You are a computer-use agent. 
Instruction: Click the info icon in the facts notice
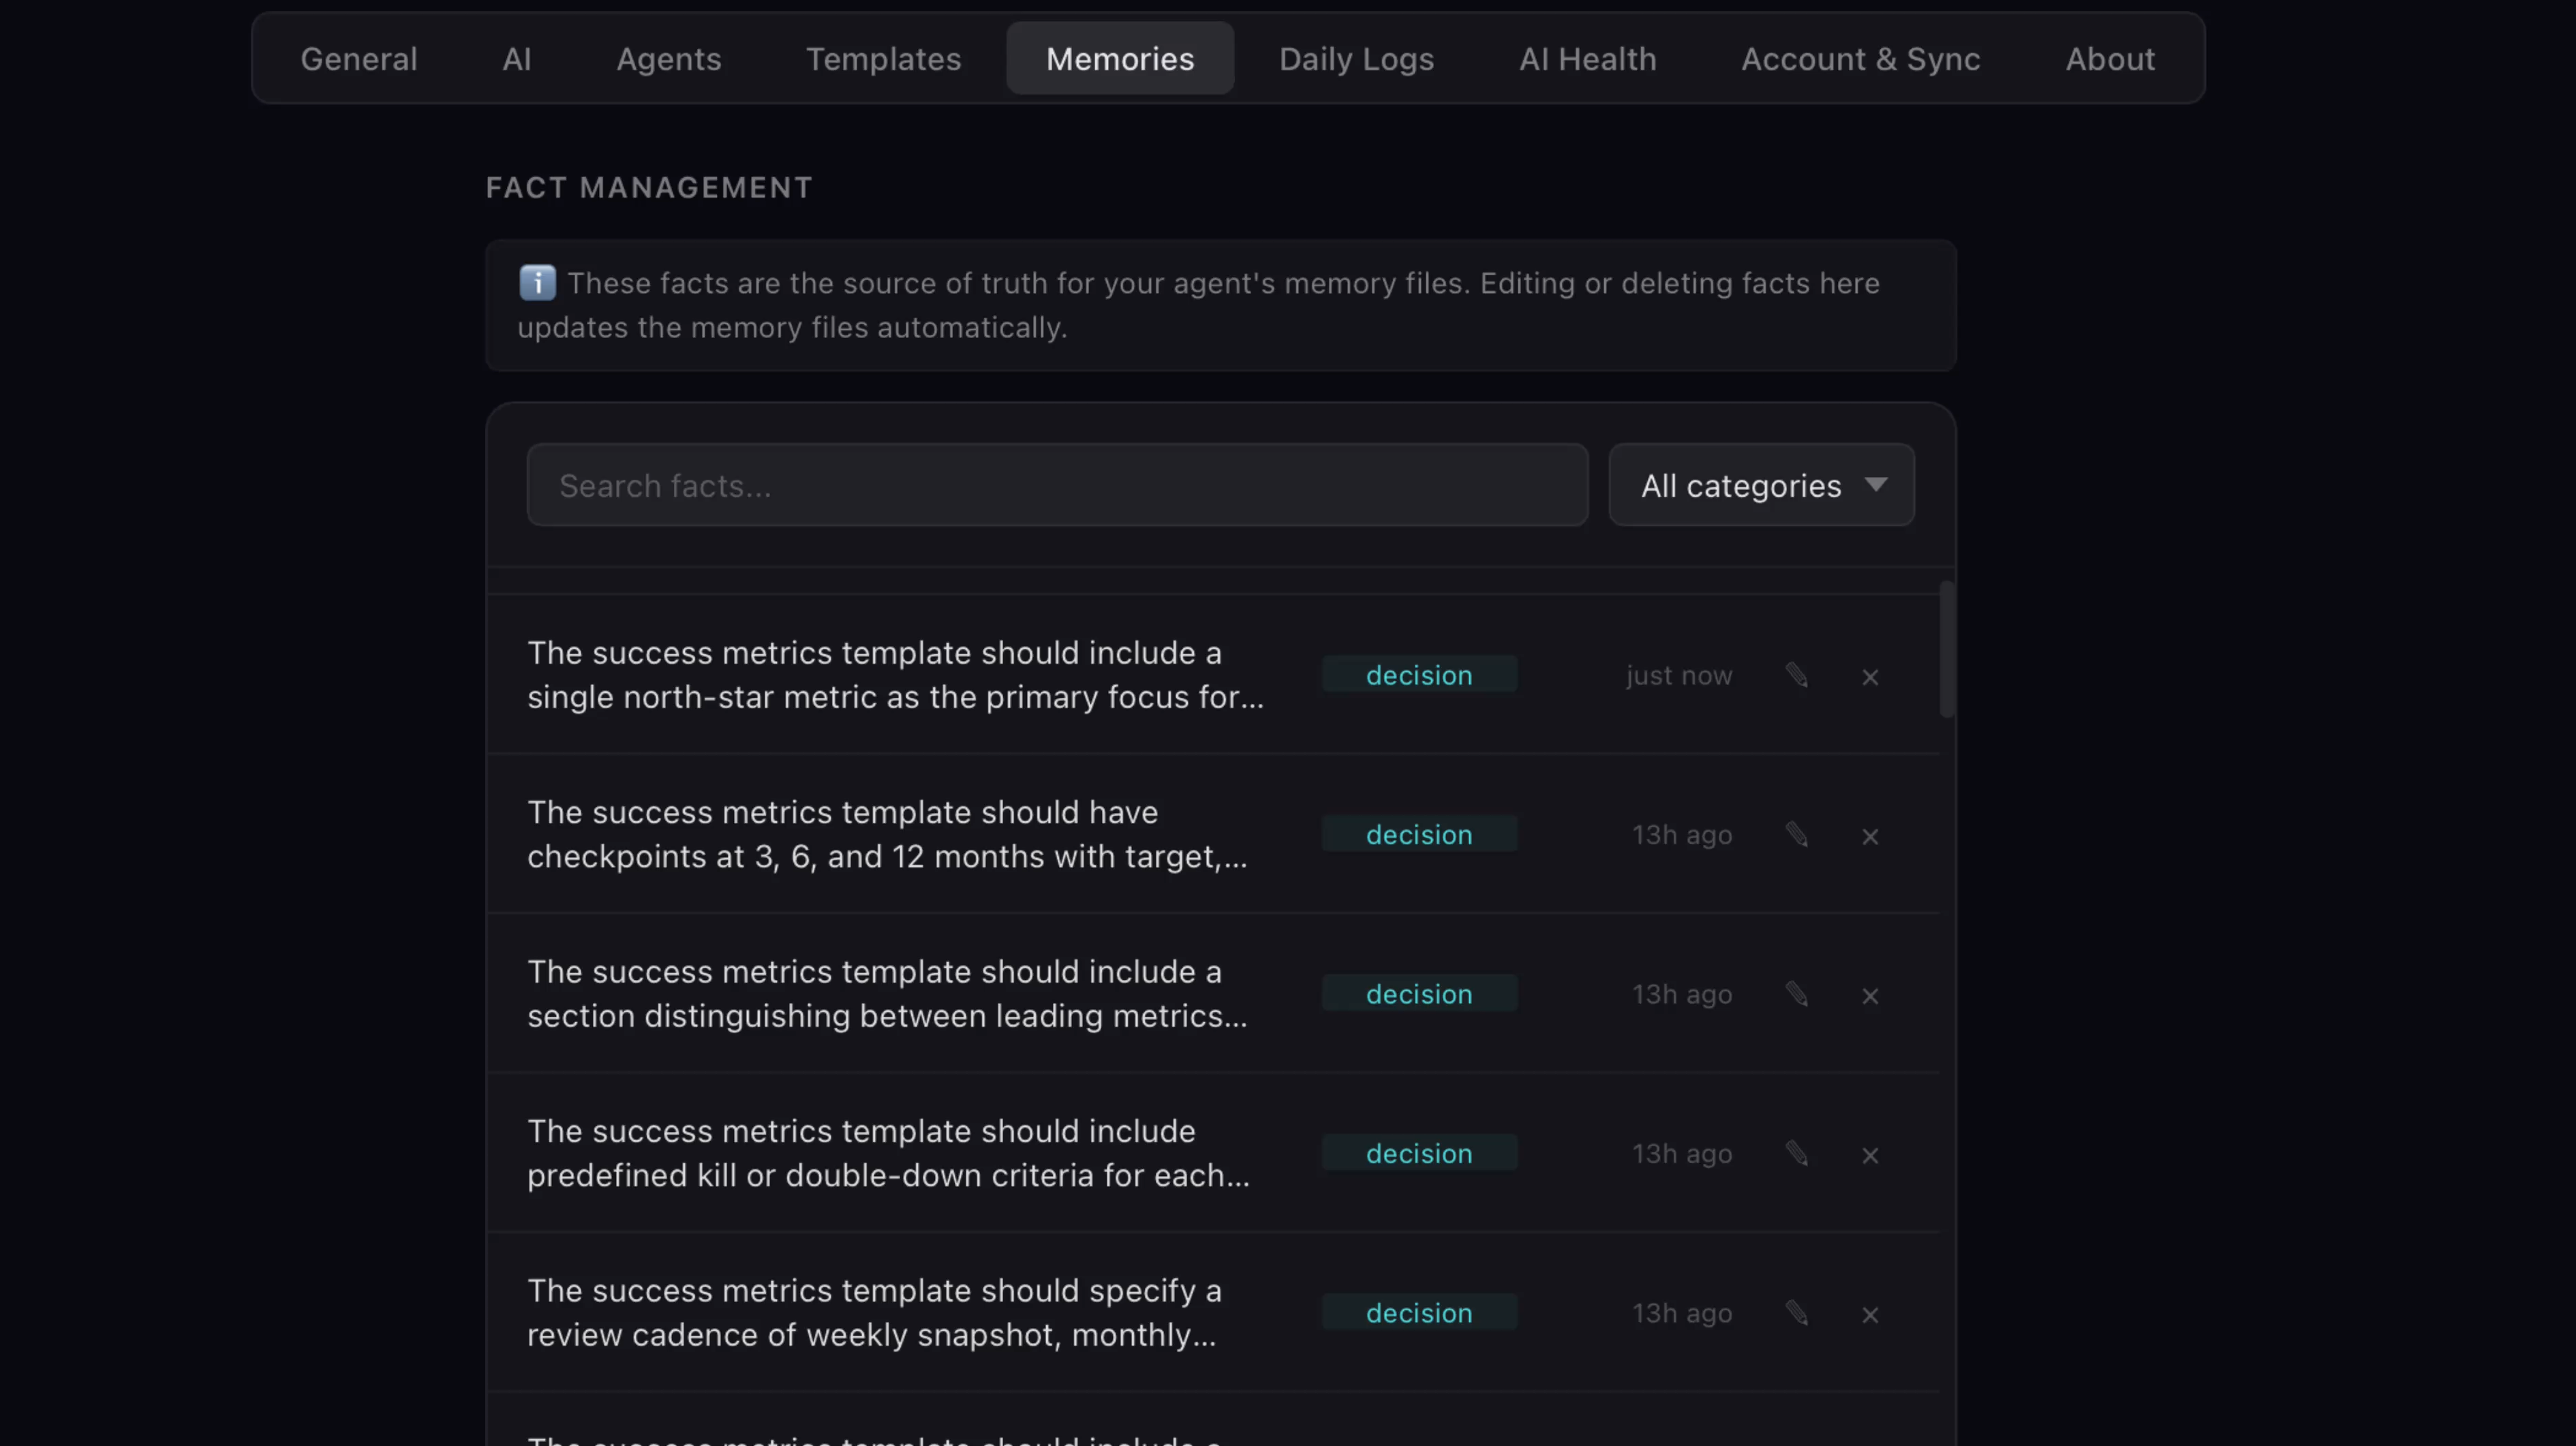[537, 283]
